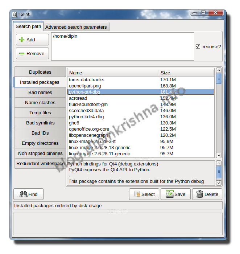Click the 130.3M size value for ghc6
The image size is (240, 254).
168,123
